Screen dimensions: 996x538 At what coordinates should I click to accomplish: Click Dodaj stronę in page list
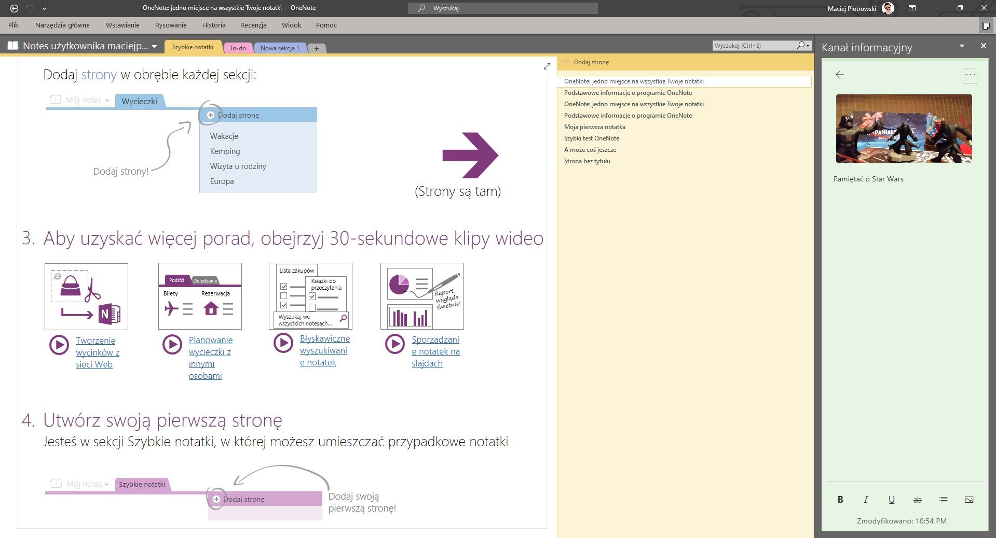(x=586, y=62)
